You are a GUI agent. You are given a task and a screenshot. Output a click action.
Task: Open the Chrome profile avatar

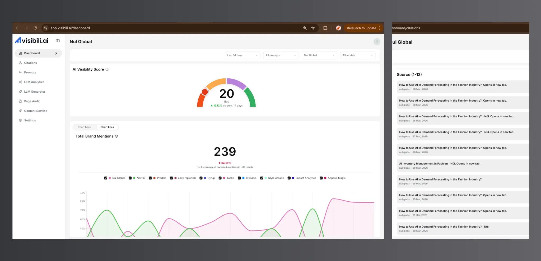pos(338,28)
